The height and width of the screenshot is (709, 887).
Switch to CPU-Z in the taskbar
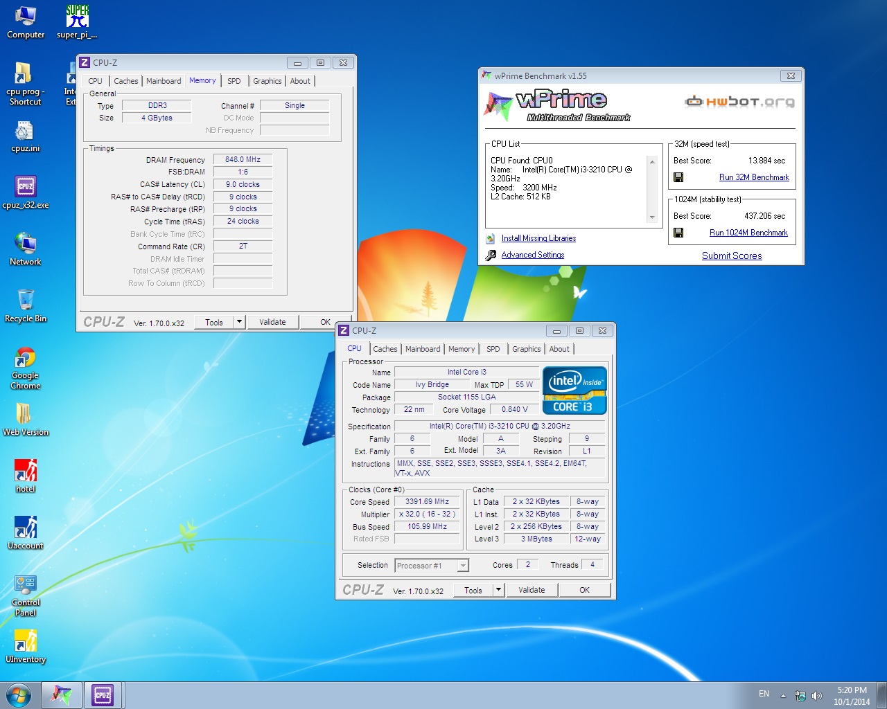[x=103, y=695]
